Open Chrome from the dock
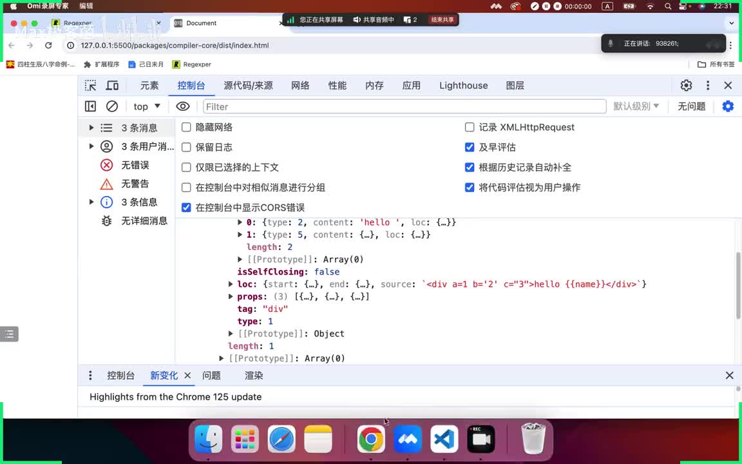Viewport: 742px width, 464px height. click(x=371, y=439)
